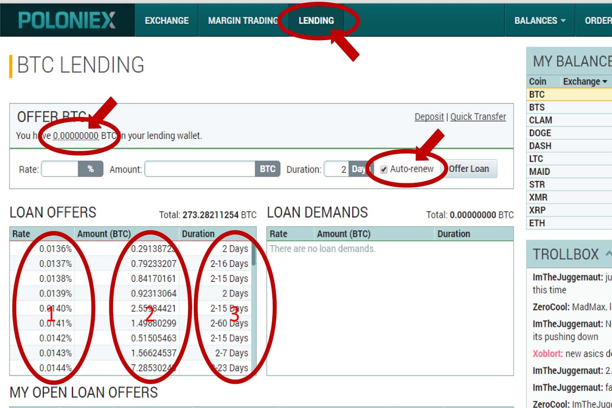Select the 0.0144% loan offer rate

click(x=55, y=368)
